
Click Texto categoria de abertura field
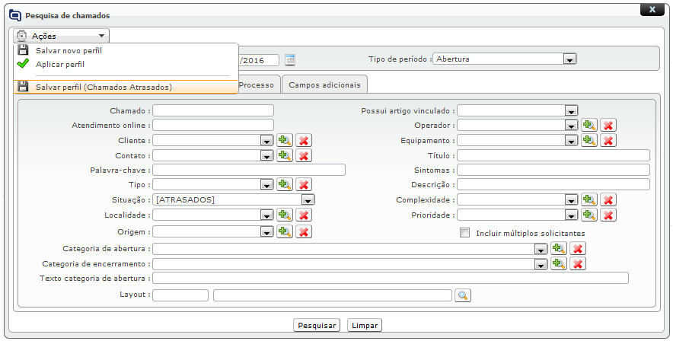tap(391, 278)
